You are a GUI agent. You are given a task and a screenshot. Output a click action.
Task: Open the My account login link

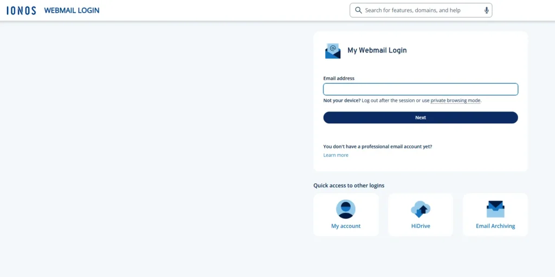(x=346, y=226)
